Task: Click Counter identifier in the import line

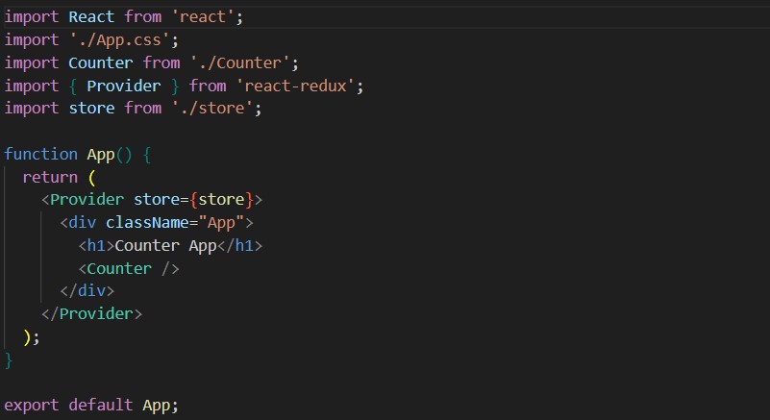Action: [x=101, y=62]
